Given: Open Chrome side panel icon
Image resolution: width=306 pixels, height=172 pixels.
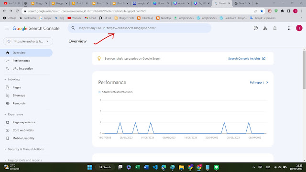Looking at the screenshot, I should pyautogui.click(x=289, y=11).
